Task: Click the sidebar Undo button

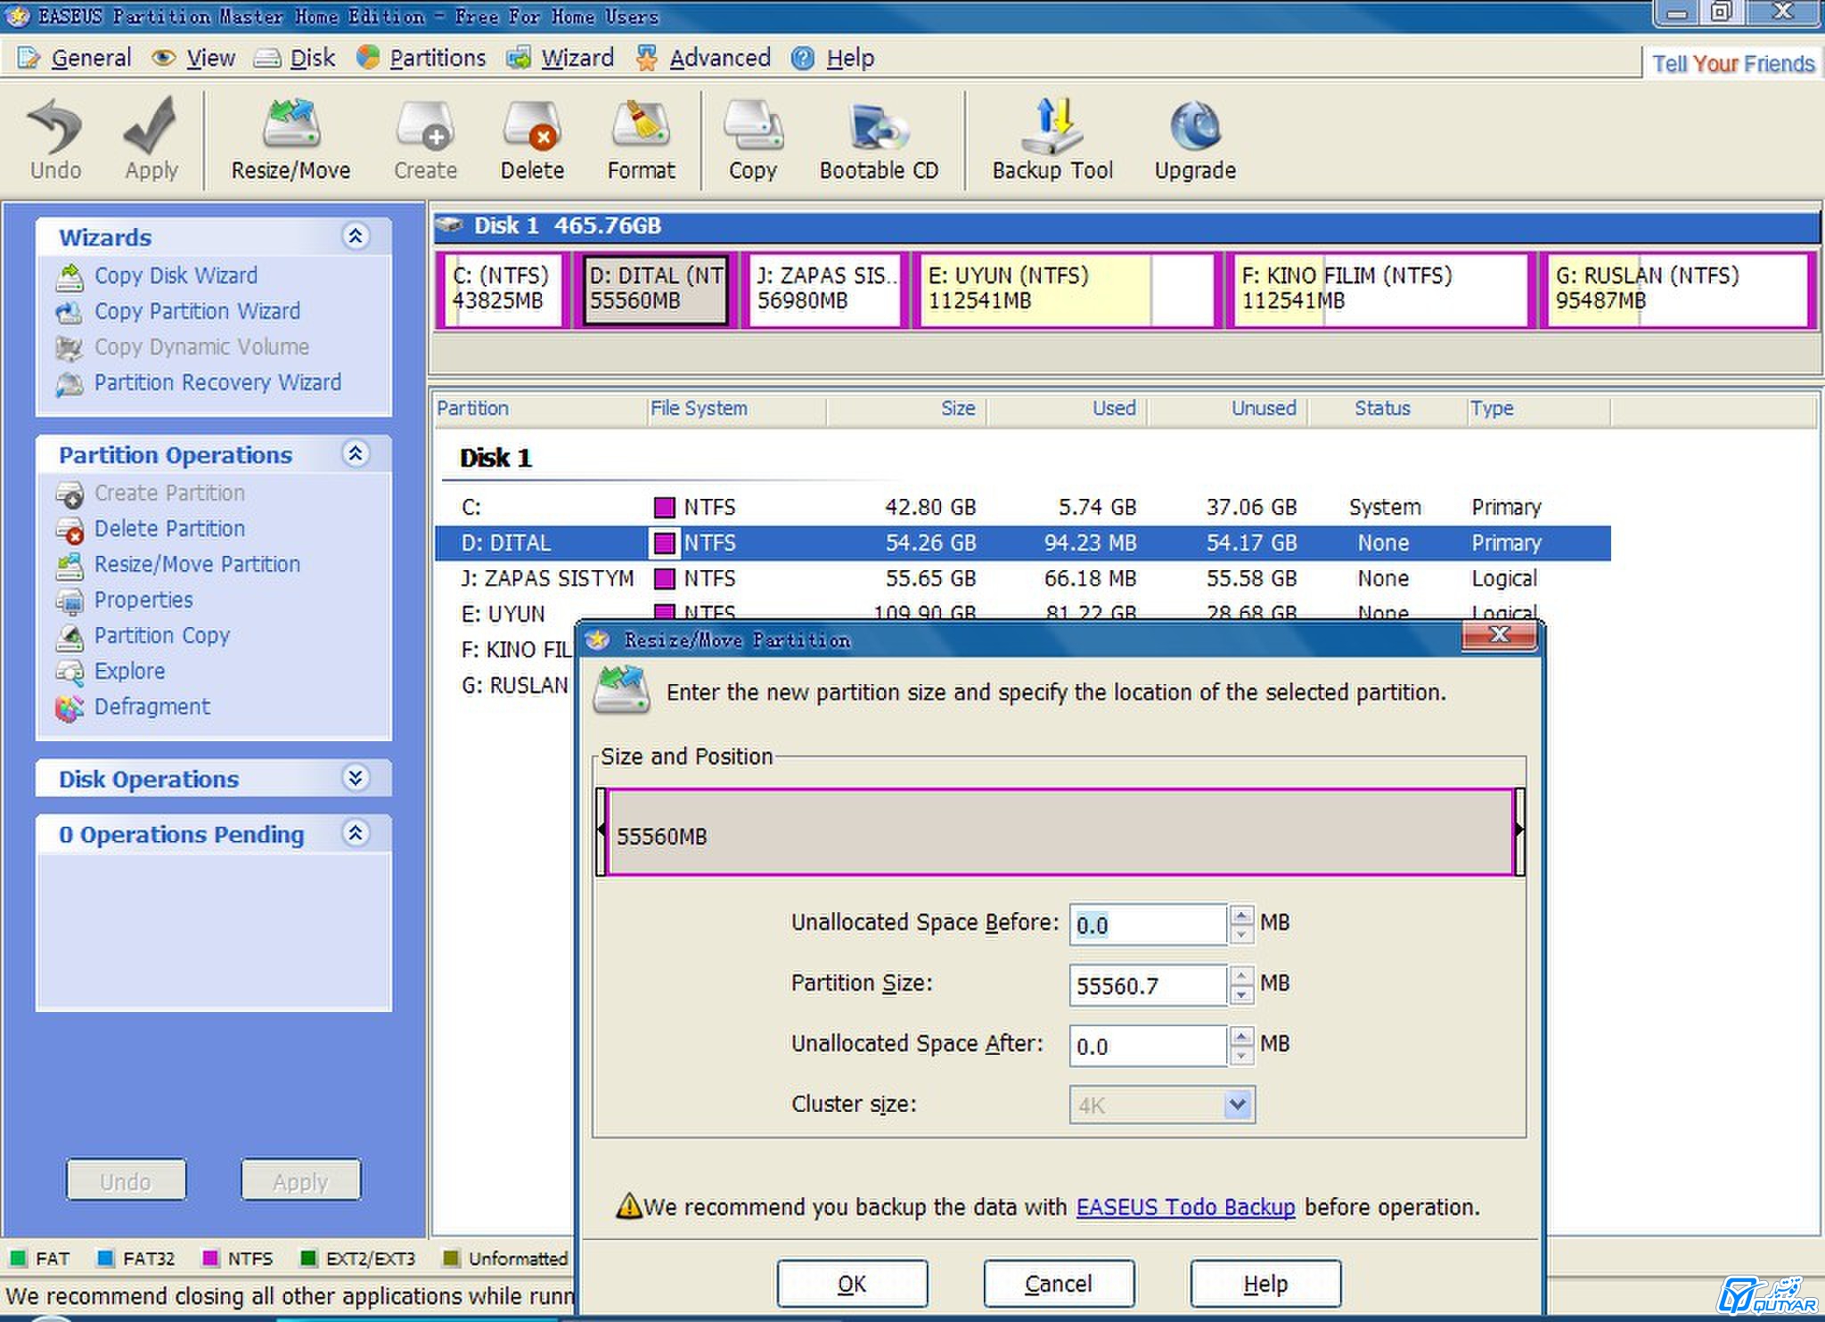Action: pyautogui.click(x=126, y=1181)
